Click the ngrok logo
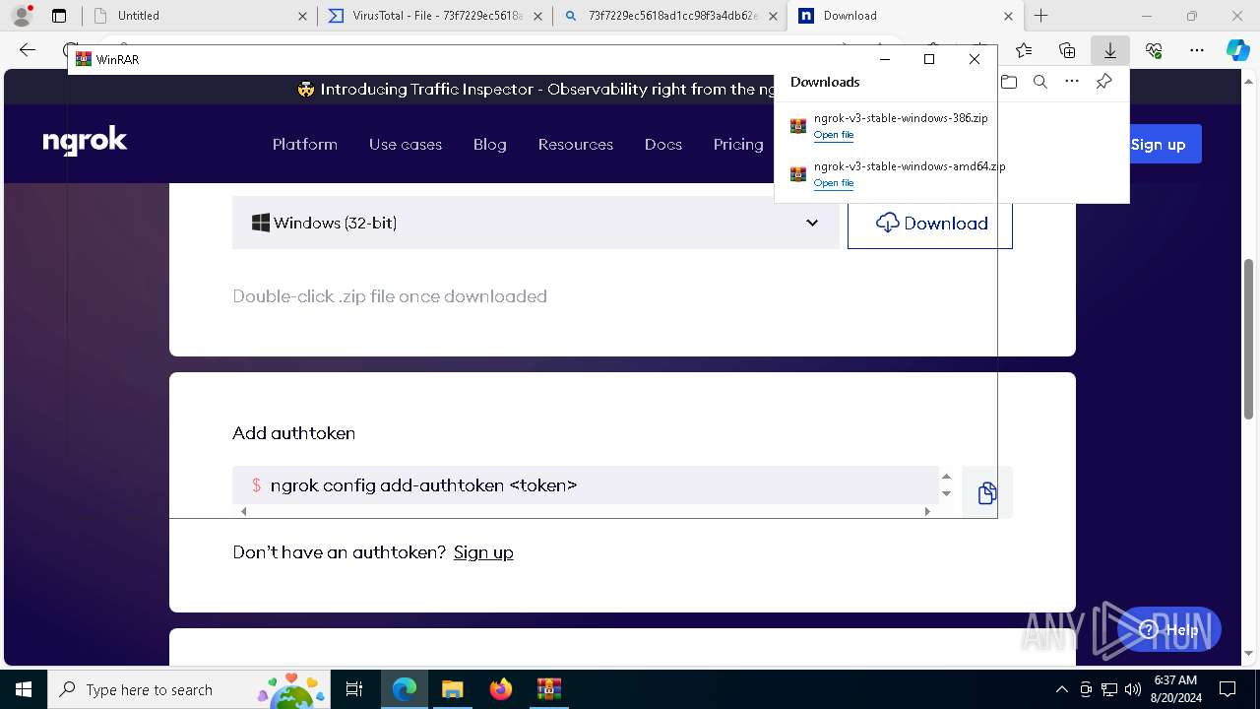Viewport: 1260px width, 709px height. point(85,143)
